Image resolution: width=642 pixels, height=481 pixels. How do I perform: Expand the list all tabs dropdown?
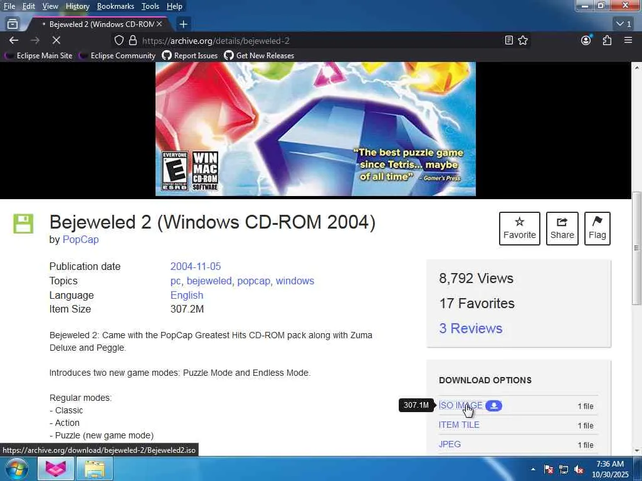(624, 24)
